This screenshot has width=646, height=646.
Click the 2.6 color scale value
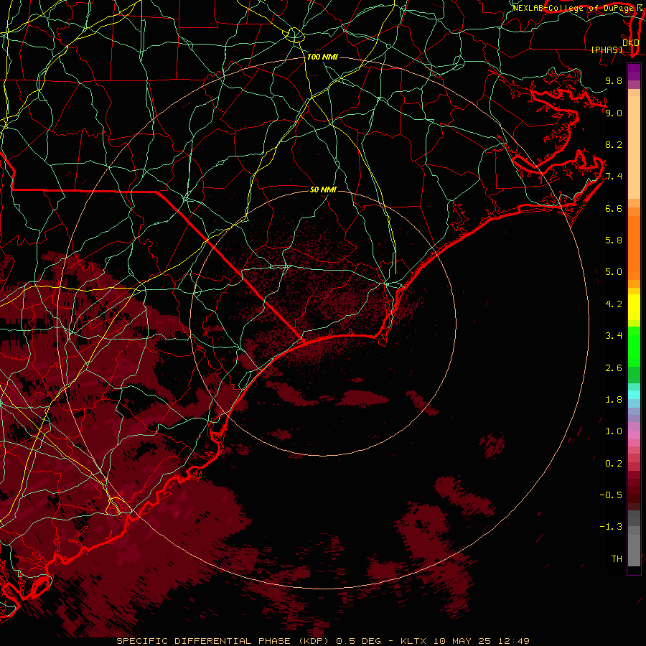(614, 368)
